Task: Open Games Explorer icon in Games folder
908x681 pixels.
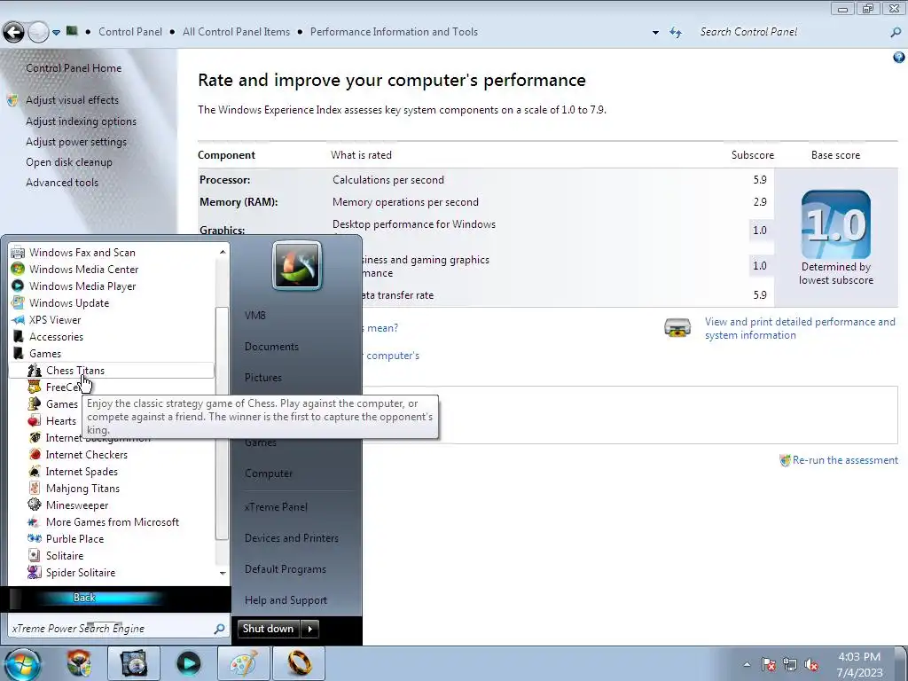Action: (x=35, y=404)
